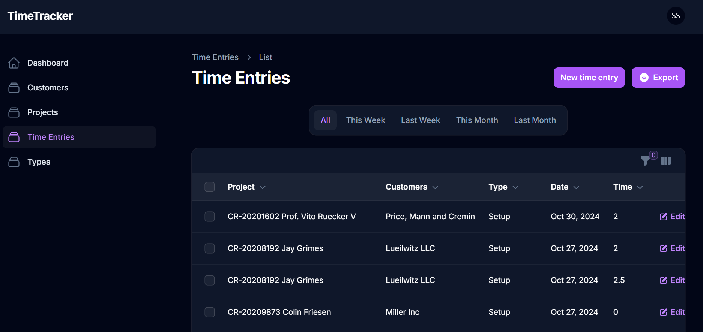Toggle columns with the column-layout icon

tap(666, 161)
